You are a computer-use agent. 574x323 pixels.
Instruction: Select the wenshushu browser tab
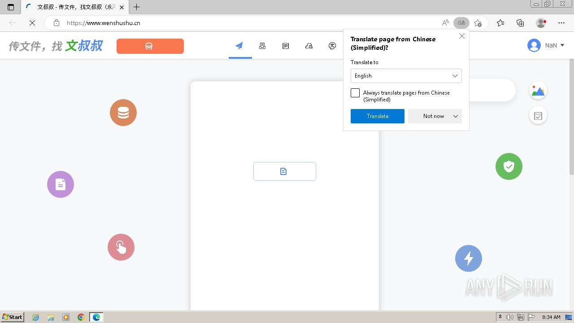74,7
